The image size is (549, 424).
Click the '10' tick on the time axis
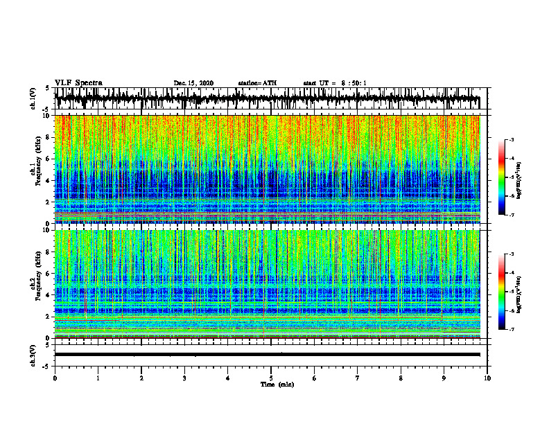[487, 378]
